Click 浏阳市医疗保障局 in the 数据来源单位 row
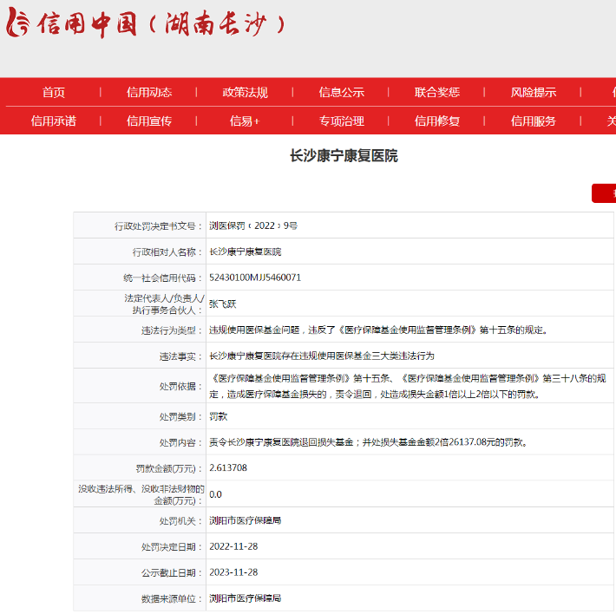The width and height of the screenshot is (616, 614). (246, 598)
